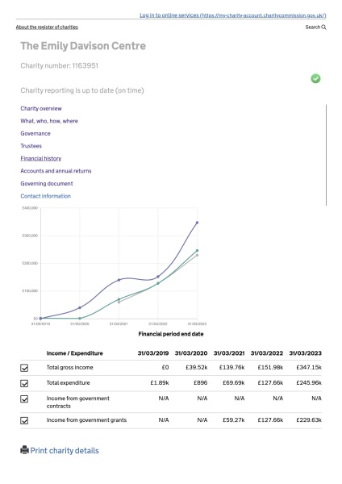Open the Charity overview section
Screen dimensions: 342x484
[x=41, y=108]
